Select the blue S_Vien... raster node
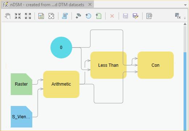This screenshot has height=131, width=189. pos(21,117)
